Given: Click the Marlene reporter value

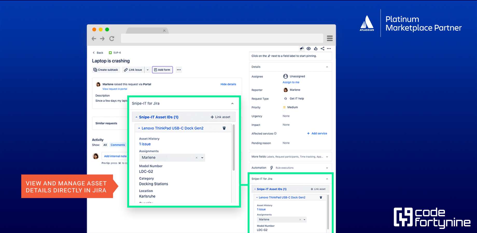Looking at the screenshot, I should [x=292, y=90].
